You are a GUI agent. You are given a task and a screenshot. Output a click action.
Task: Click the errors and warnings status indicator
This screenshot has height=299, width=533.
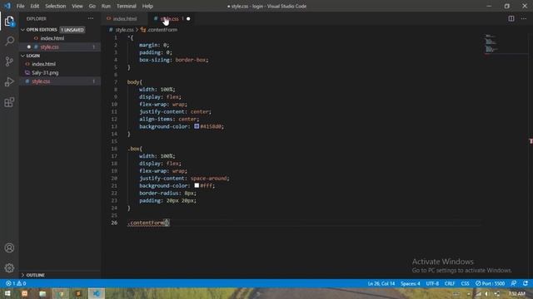pyautogui.click(x=16, y=283)
